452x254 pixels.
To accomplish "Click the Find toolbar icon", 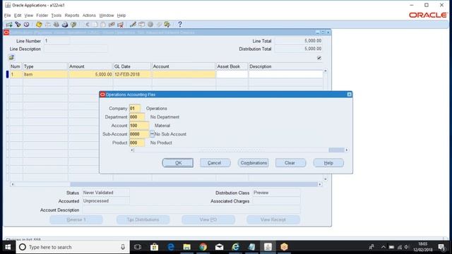I will (18, 25).
